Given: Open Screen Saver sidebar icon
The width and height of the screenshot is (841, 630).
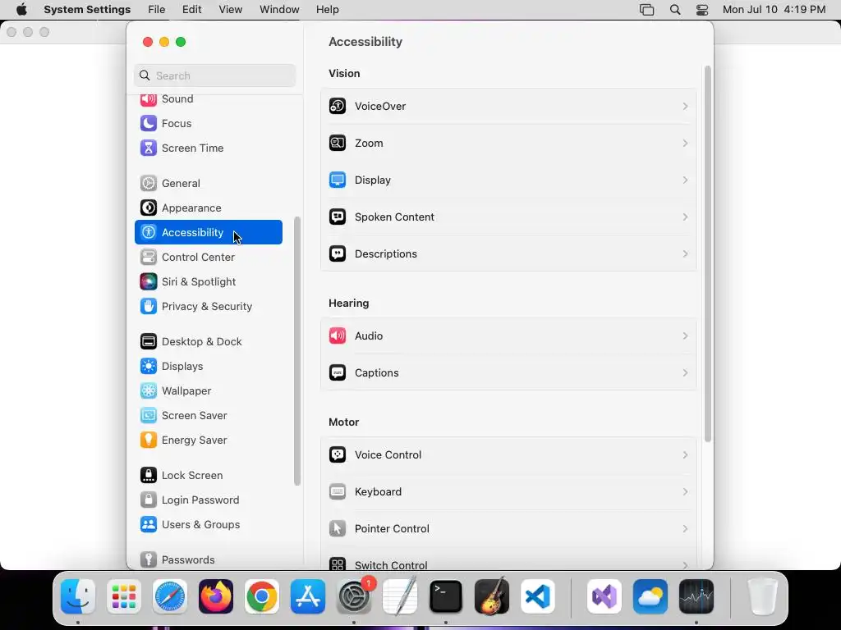Looking at the screenshot, I should pos(149,416).
